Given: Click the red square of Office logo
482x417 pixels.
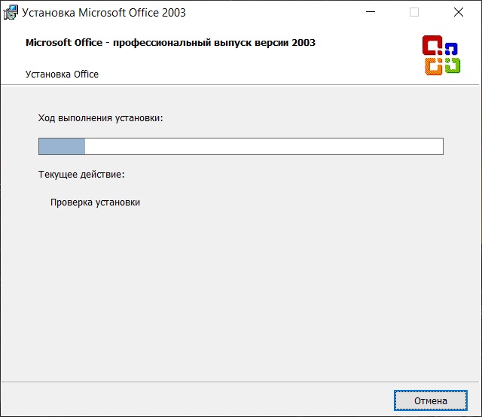Looking at the screenshot, I should coord(432,45).
